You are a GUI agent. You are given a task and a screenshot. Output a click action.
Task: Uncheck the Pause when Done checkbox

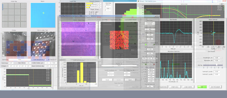(x=119, y=85)
